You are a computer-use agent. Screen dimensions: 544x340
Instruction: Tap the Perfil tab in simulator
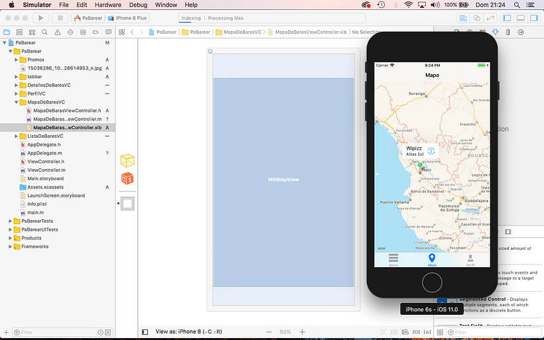[x=470, y=260]
